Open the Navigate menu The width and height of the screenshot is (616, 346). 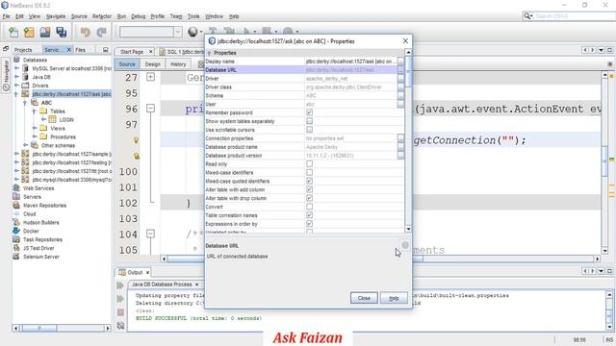(56, 16)
